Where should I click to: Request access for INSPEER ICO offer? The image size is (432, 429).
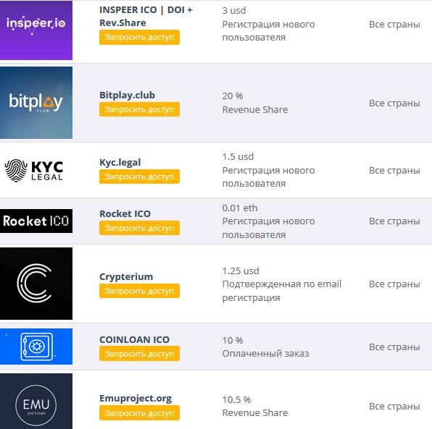pos(139,37)
